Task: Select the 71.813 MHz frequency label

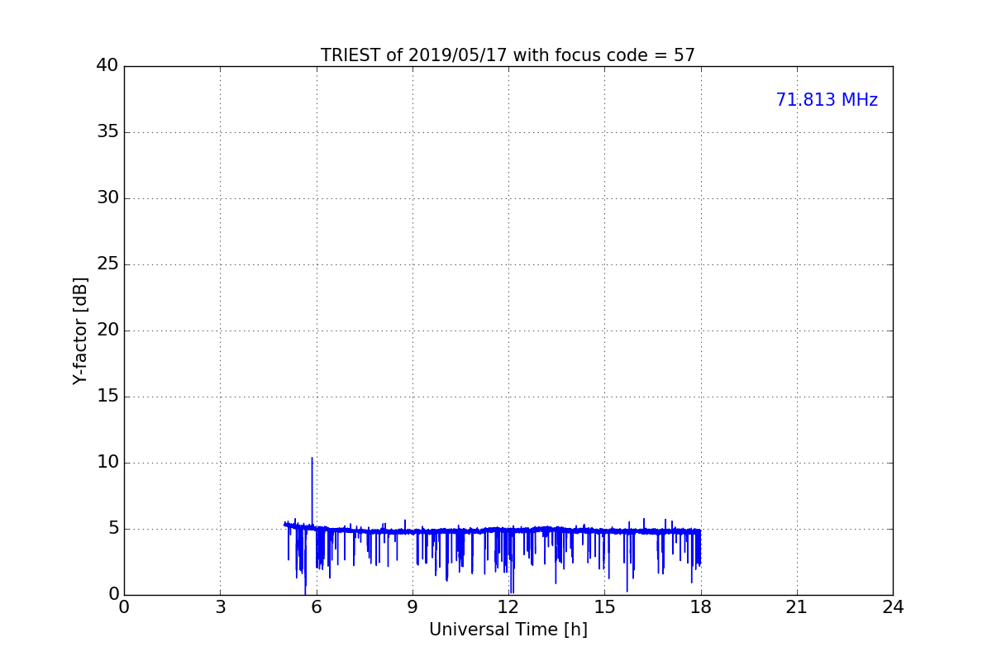Action: coord(827,100)
